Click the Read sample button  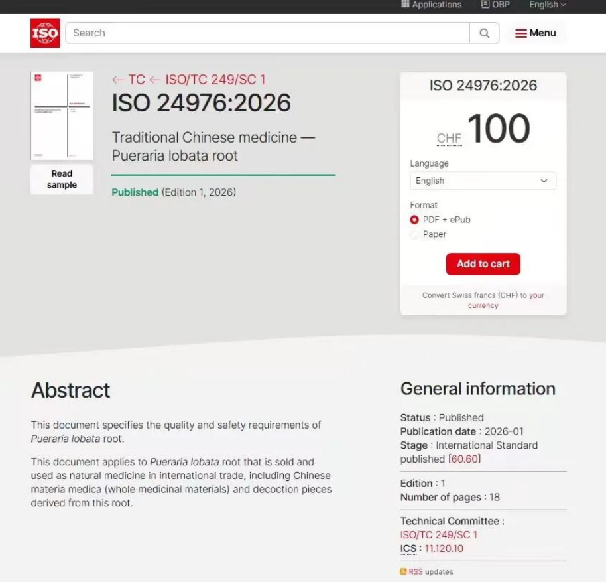coord(62,179)
